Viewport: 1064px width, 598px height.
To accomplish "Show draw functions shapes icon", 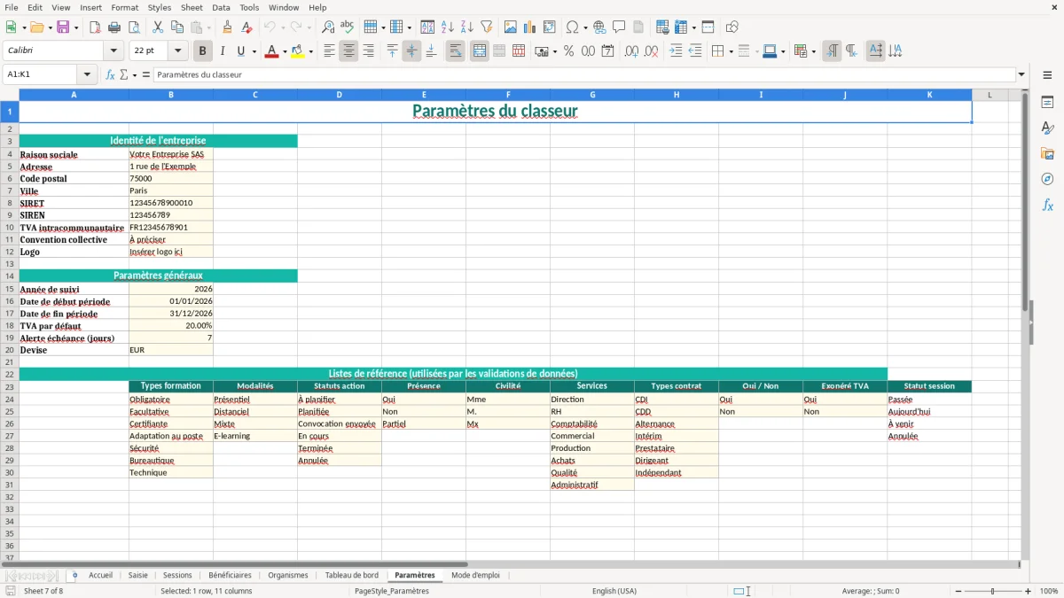I will point(732,27).
